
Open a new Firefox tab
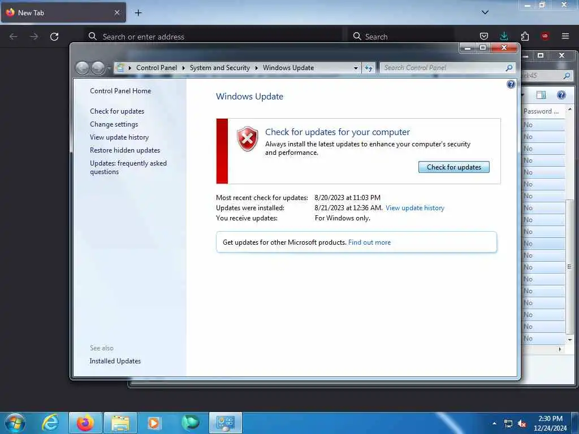click(138, 13)
